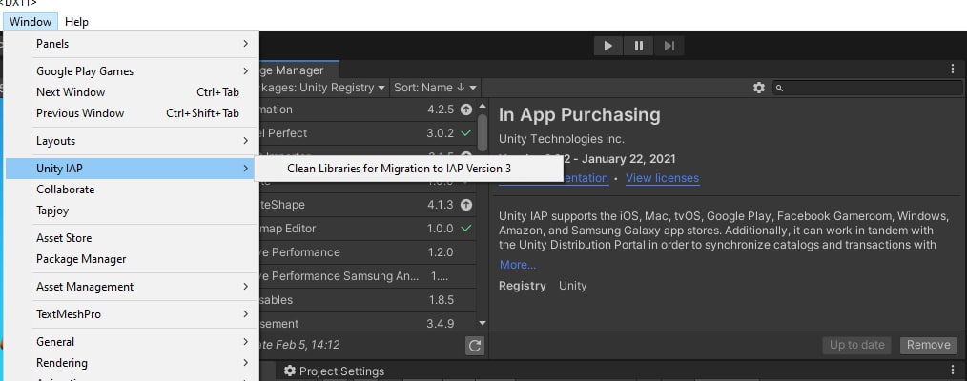Click the Play button in toolbar
This screenshot has height=381, width=967.
(x=608, y=46)
